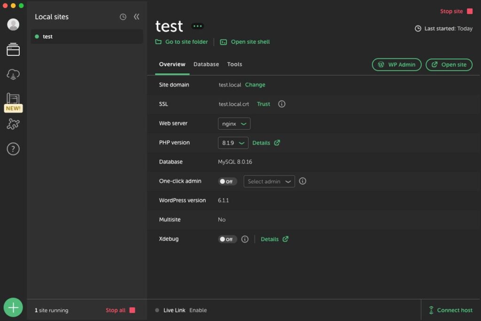Click the test site title heading
481x321 pixels.
[x=169, y=26]
